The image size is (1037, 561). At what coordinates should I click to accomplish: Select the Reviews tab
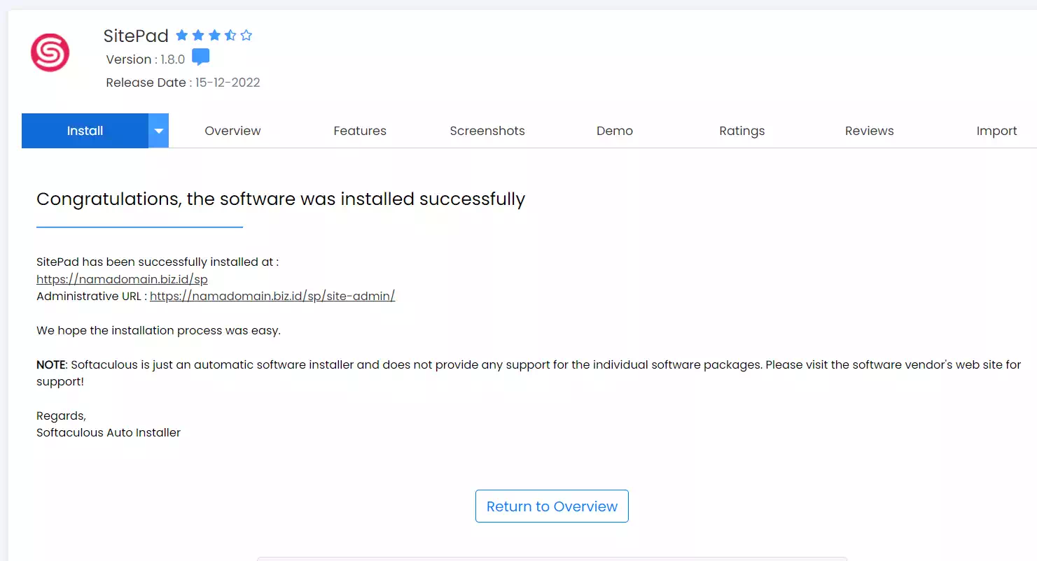pos(870,131)
